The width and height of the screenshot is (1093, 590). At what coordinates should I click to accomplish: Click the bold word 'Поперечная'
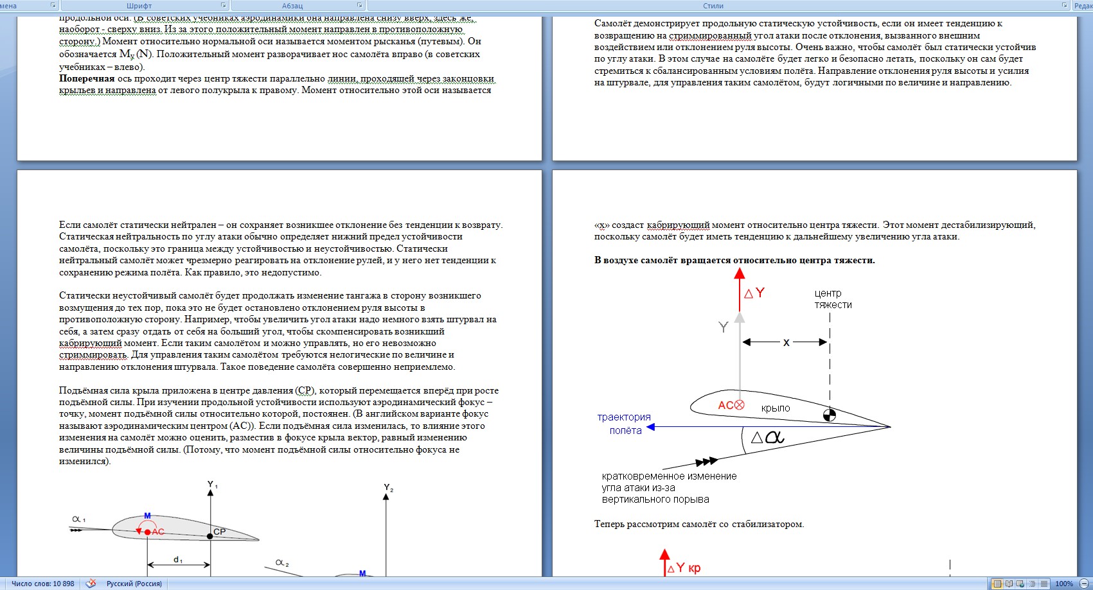click(87, 78)
